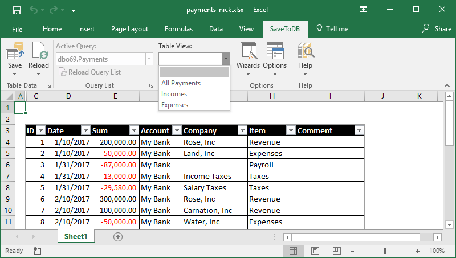Click the dbo69.Payments query field
Screen dimensions: 456x258
101,59
